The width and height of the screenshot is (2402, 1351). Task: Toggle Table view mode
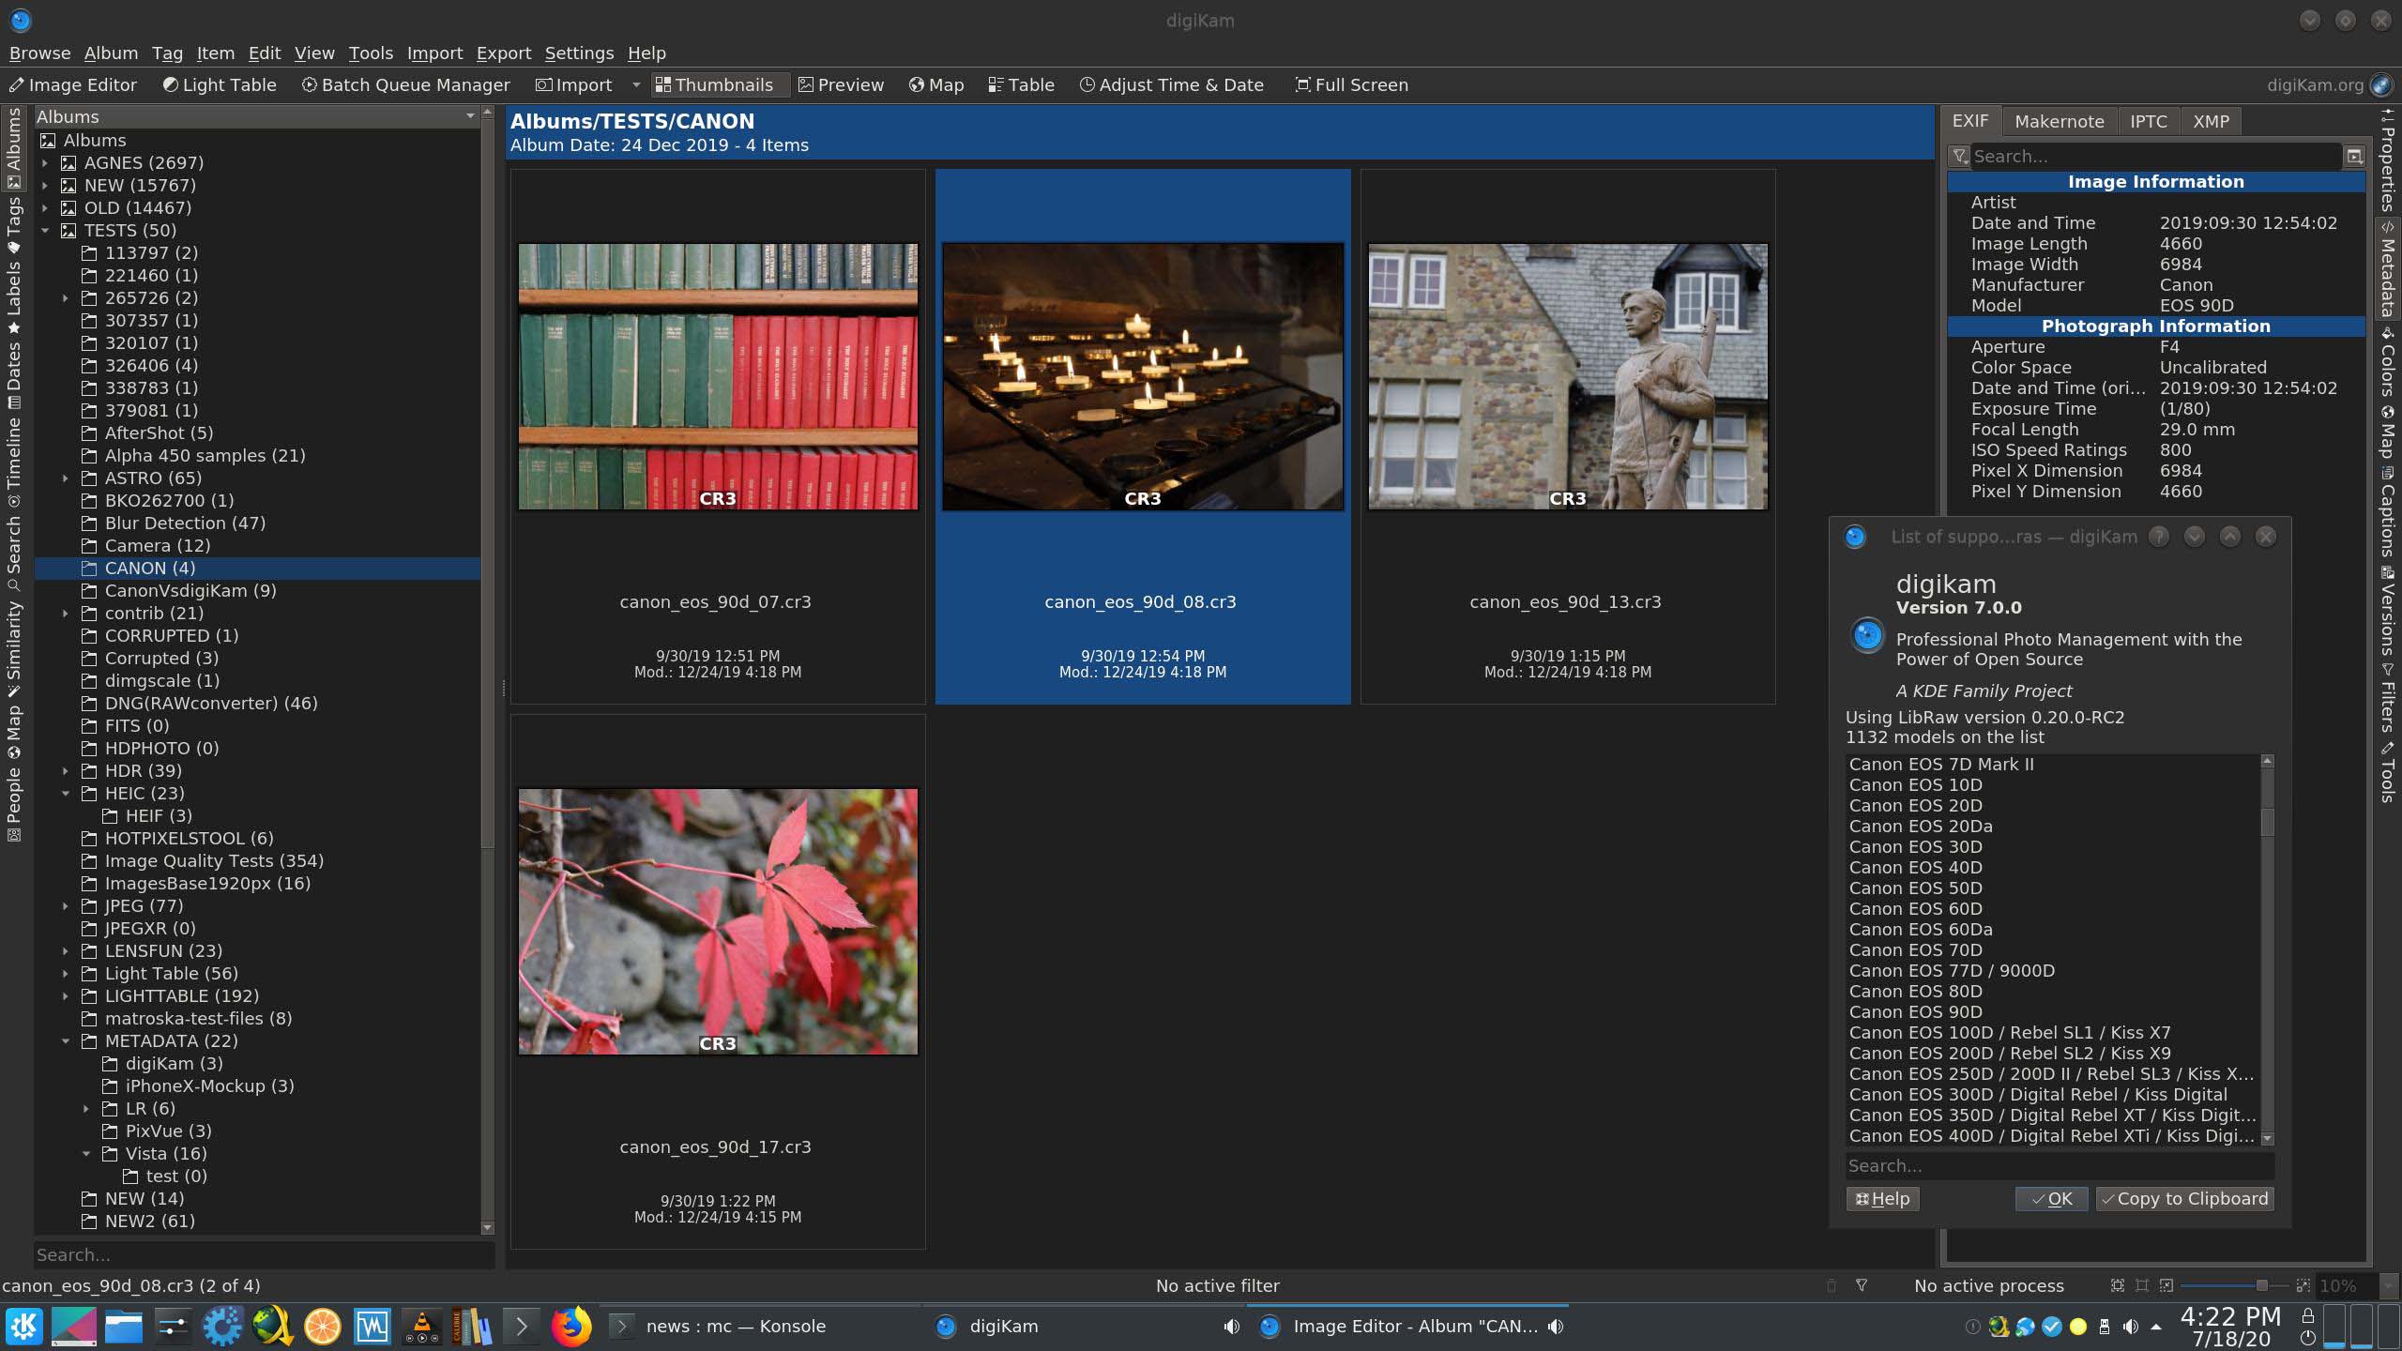(x=1021, y=85)
